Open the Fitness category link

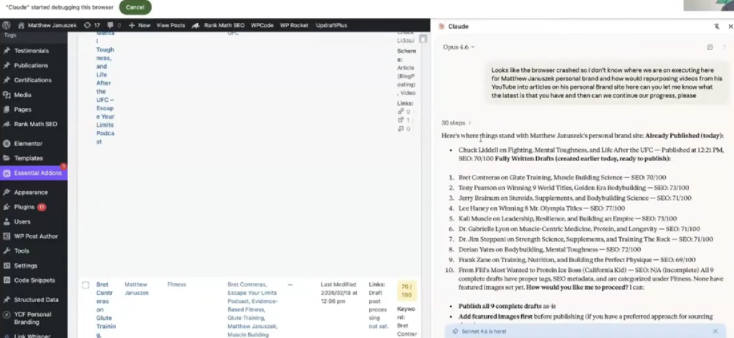[176, 284]
